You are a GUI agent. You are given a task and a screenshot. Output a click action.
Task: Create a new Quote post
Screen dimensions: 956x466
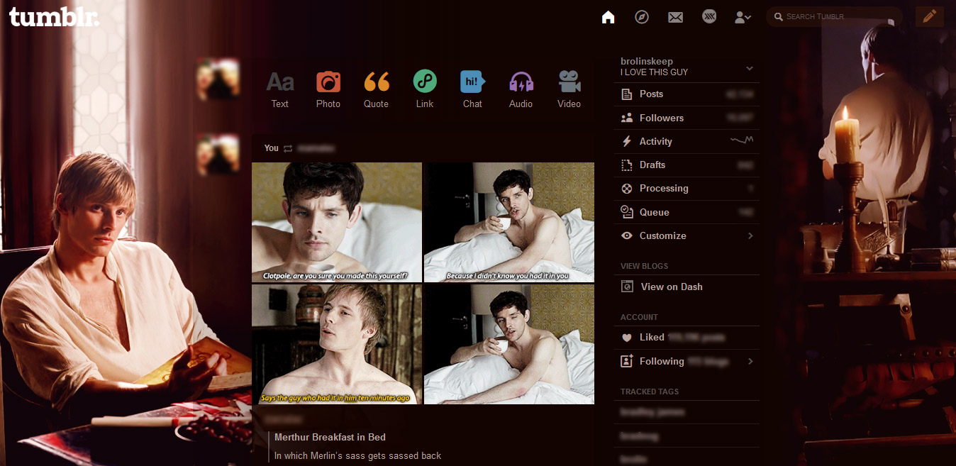point(377,90)
